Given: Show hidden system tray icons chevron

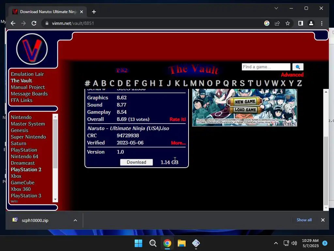Looking at the screenshot, I should 276,243.
